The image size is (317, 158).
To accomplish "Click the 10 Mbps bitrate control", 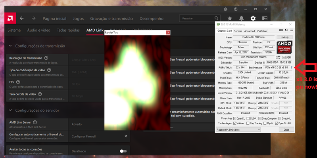I will click(x=86, y=96).
